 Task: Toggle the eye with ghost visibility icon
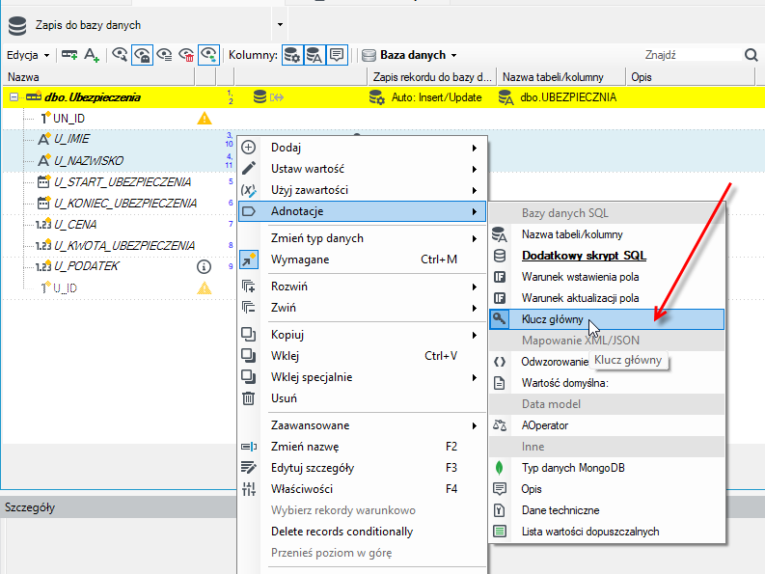pyautogui.click(x=142, y=55)
